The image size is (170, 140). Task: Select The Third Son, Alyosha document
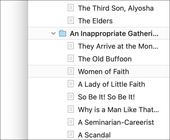pyautogui.click(x=116, y=8)
